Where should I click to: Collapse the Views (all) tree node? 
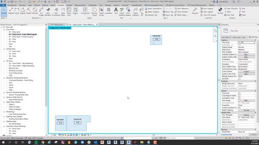(2, 27)
